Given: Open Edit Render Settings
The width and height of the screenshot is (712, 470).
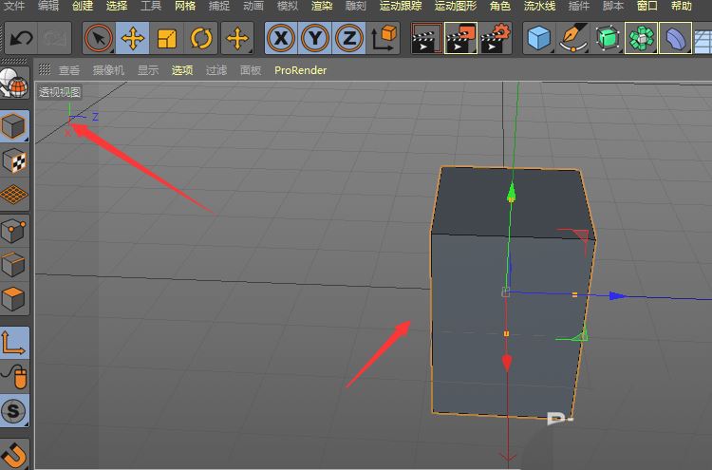Looking at the screenshot, I should tap(495, 39).
